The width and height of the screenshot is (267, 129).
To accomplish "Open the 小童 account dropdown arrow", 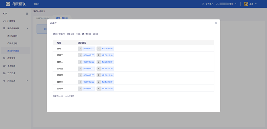I will (256, 4).
